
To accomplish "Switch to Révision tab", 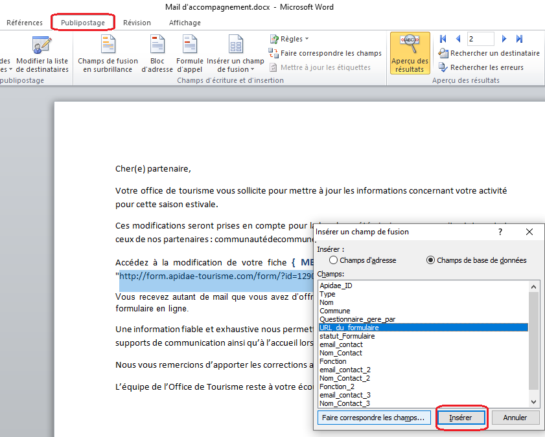I will [137, 23].
